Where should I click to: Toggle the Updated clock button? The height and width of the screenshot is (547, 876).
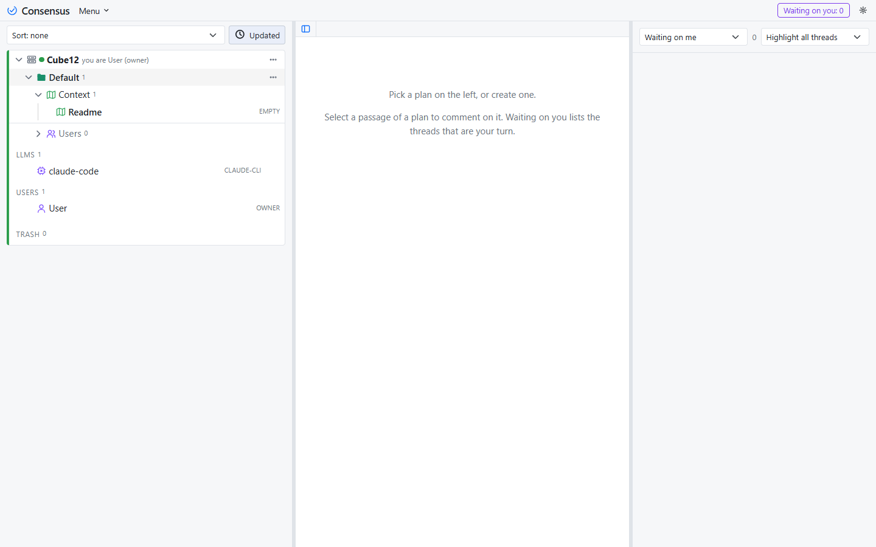[x=257, y=35]
